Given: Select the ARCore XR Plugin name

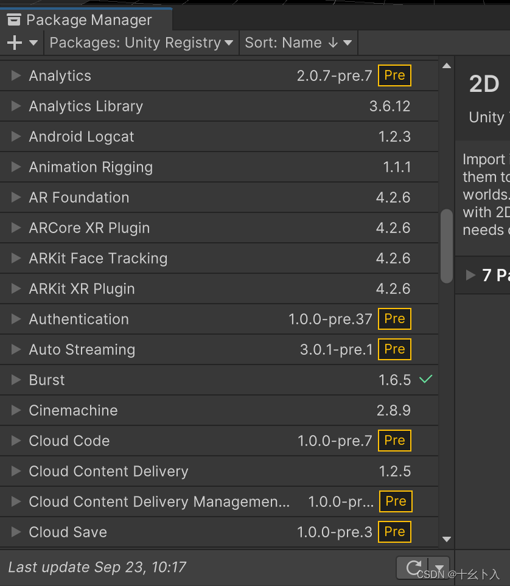Looking at the screenshot, I should click(x=89, y=228).
